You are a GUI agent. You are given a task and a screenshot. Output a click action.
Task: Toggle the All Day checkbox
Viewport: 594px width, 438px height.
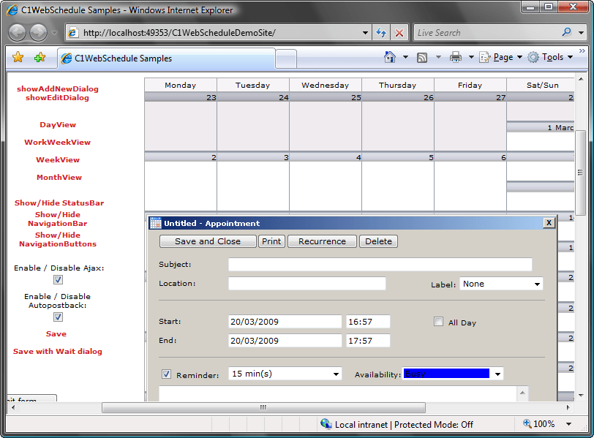438,320
